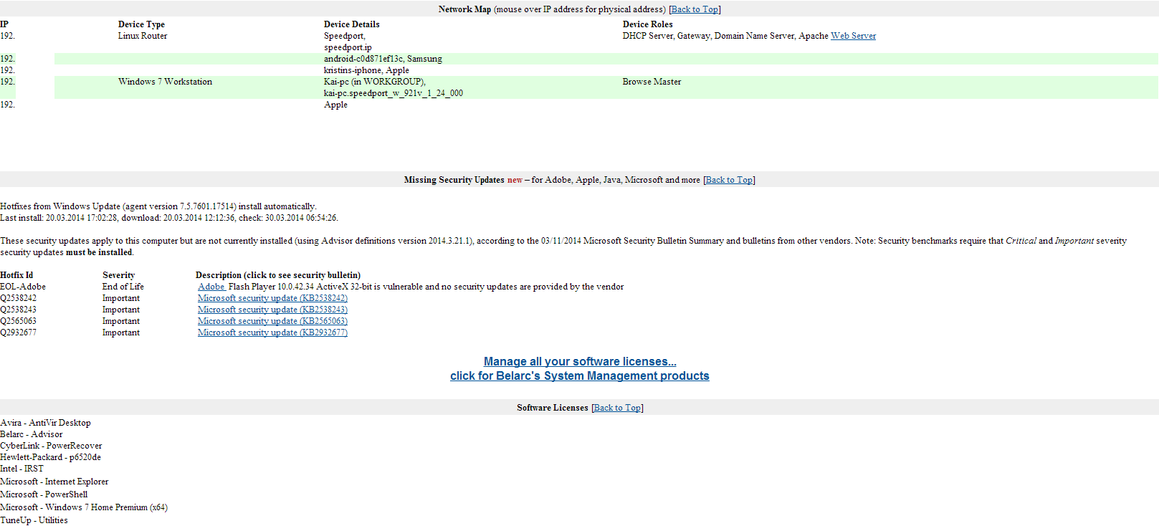Click the Device Details column header
This screenshot has width=1159, height=531.
tap(352, 24)
